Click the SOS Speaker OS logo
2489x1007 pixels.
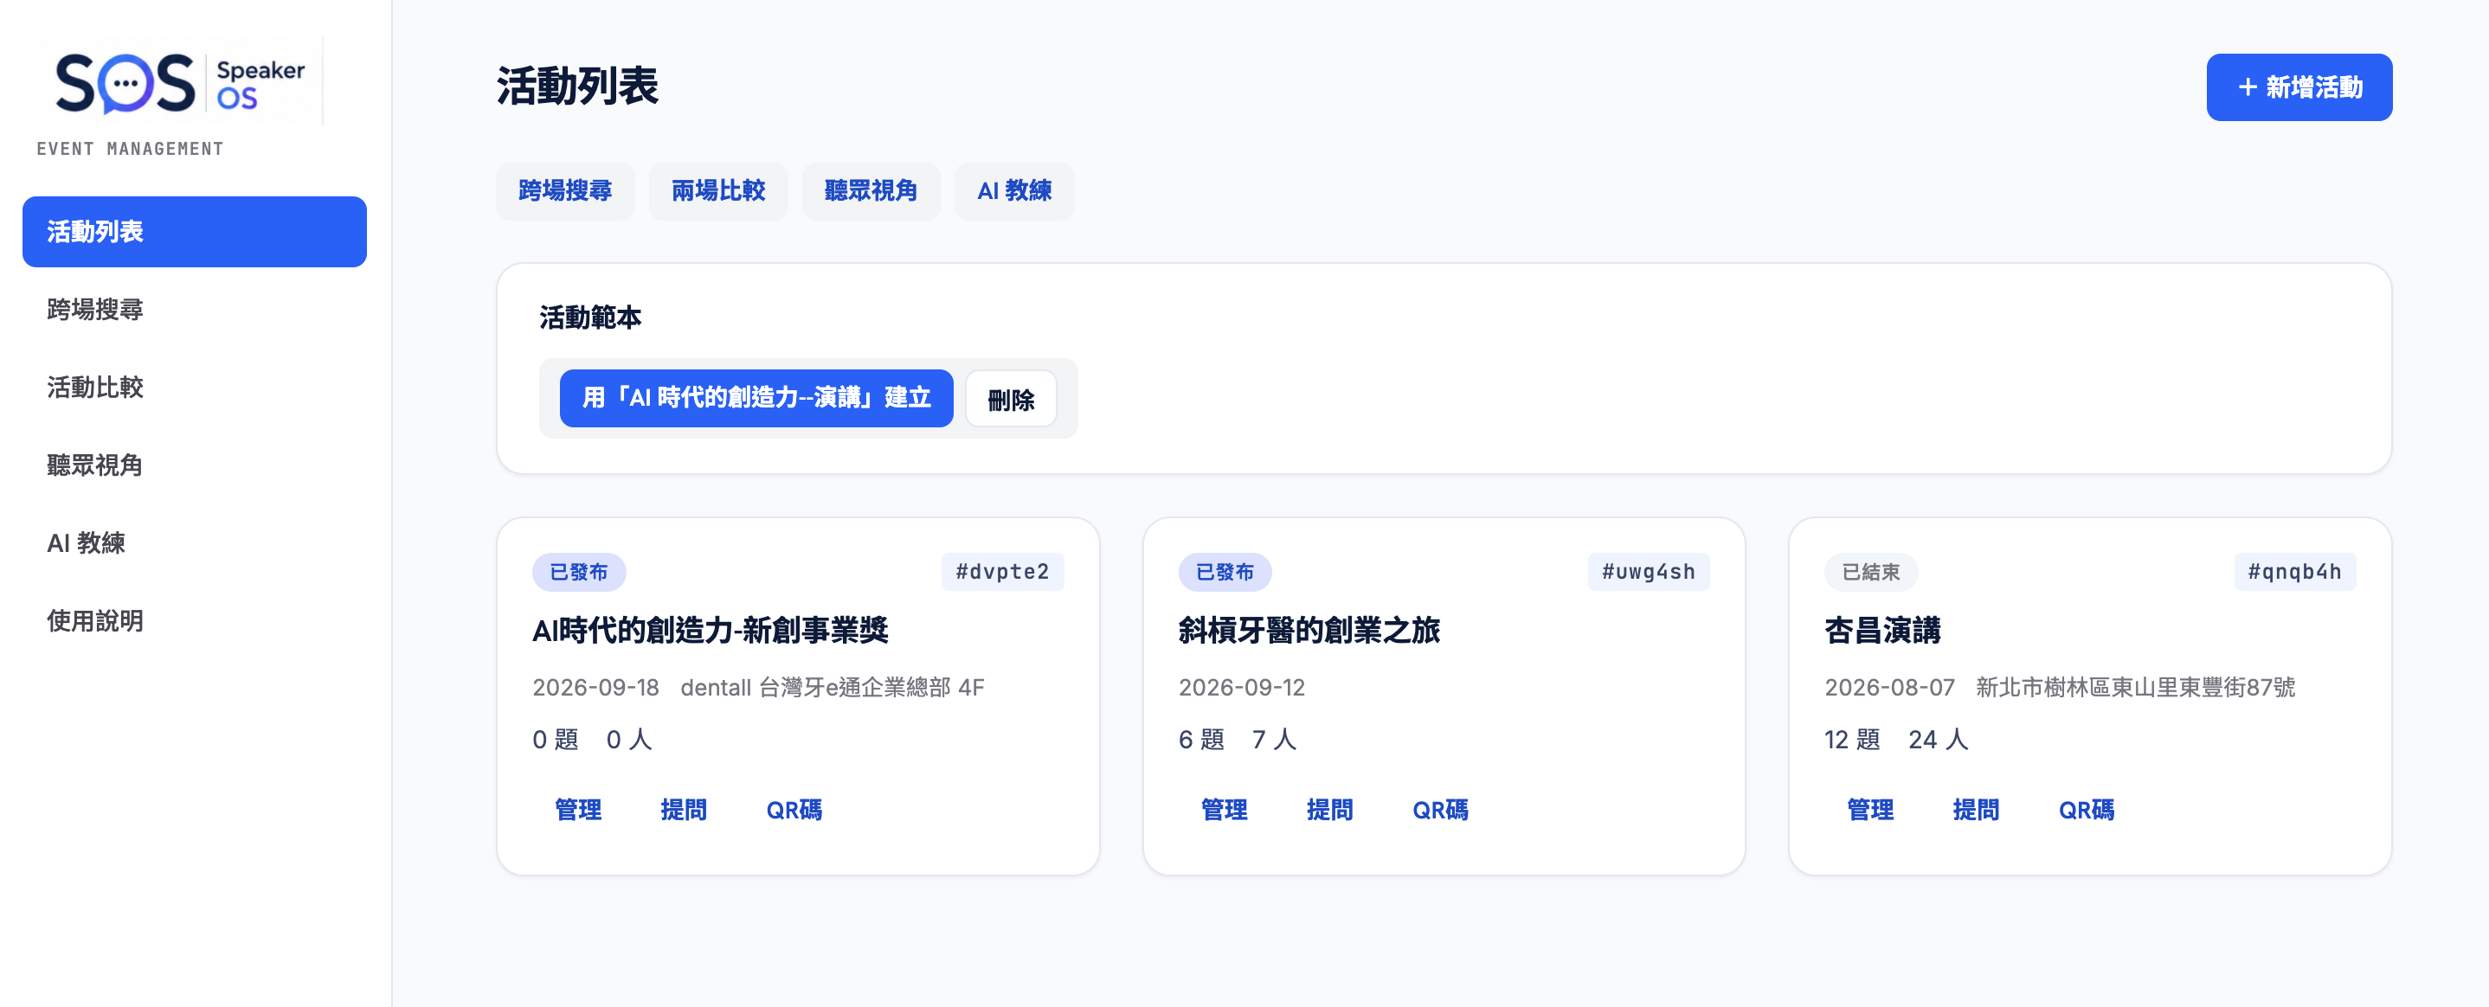pyautogui.click(x=180, y=82)
